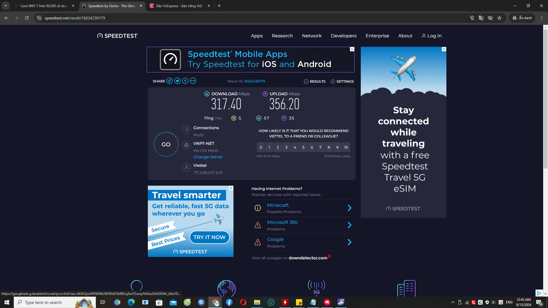Close the Speedtest Mobile Apps banner ad

tap(352, 49)
